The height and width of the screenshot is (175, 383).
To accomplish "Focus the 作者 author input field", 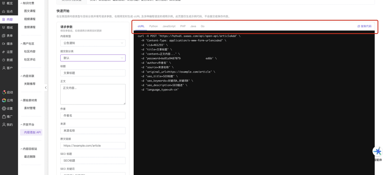I will click(x=93, y=115).
